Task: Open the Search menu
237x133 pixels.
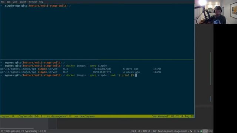Action: [x=23, y=2]
